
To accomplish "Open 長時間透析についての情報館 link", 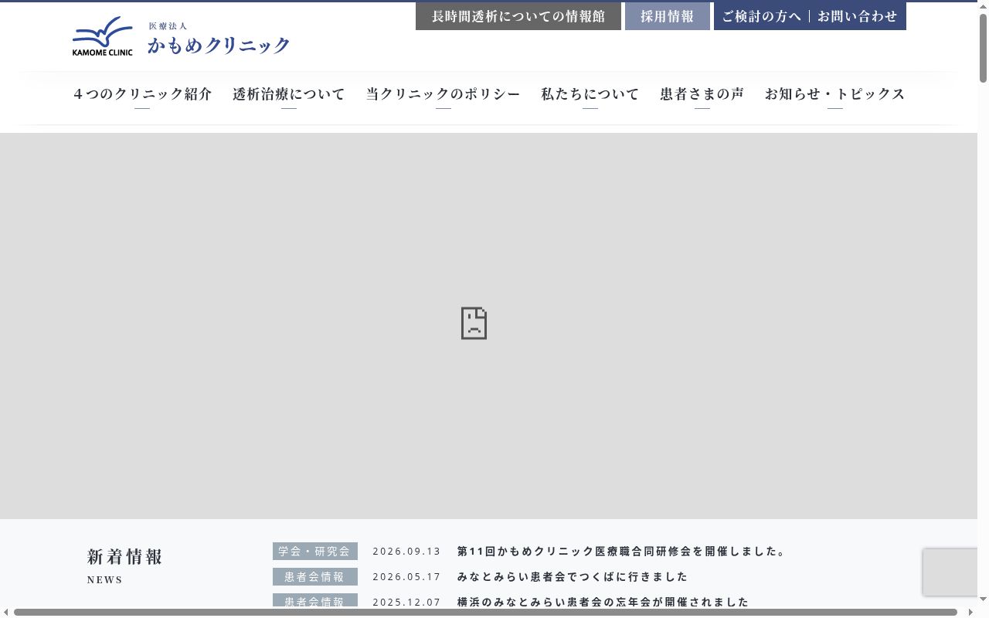I will coord(518,16).
